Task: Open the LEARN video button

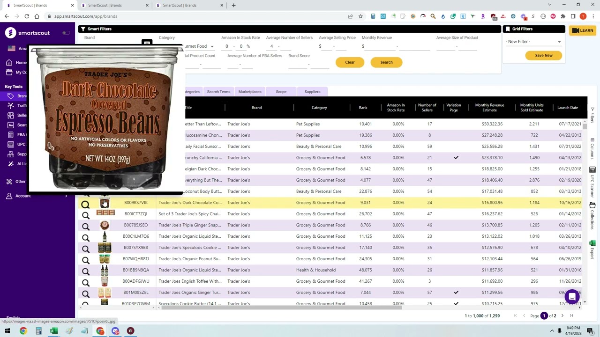Action: tap(583, 30)
